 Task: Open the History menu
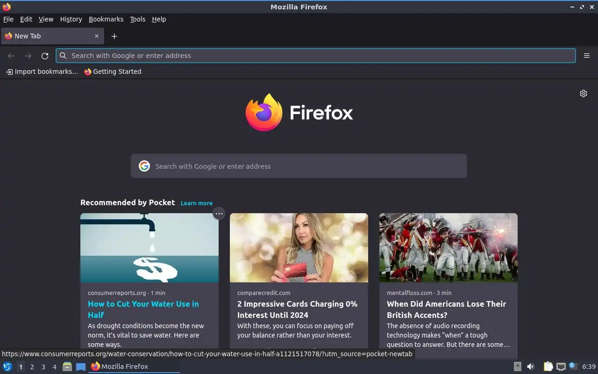[x=71, y=19]
